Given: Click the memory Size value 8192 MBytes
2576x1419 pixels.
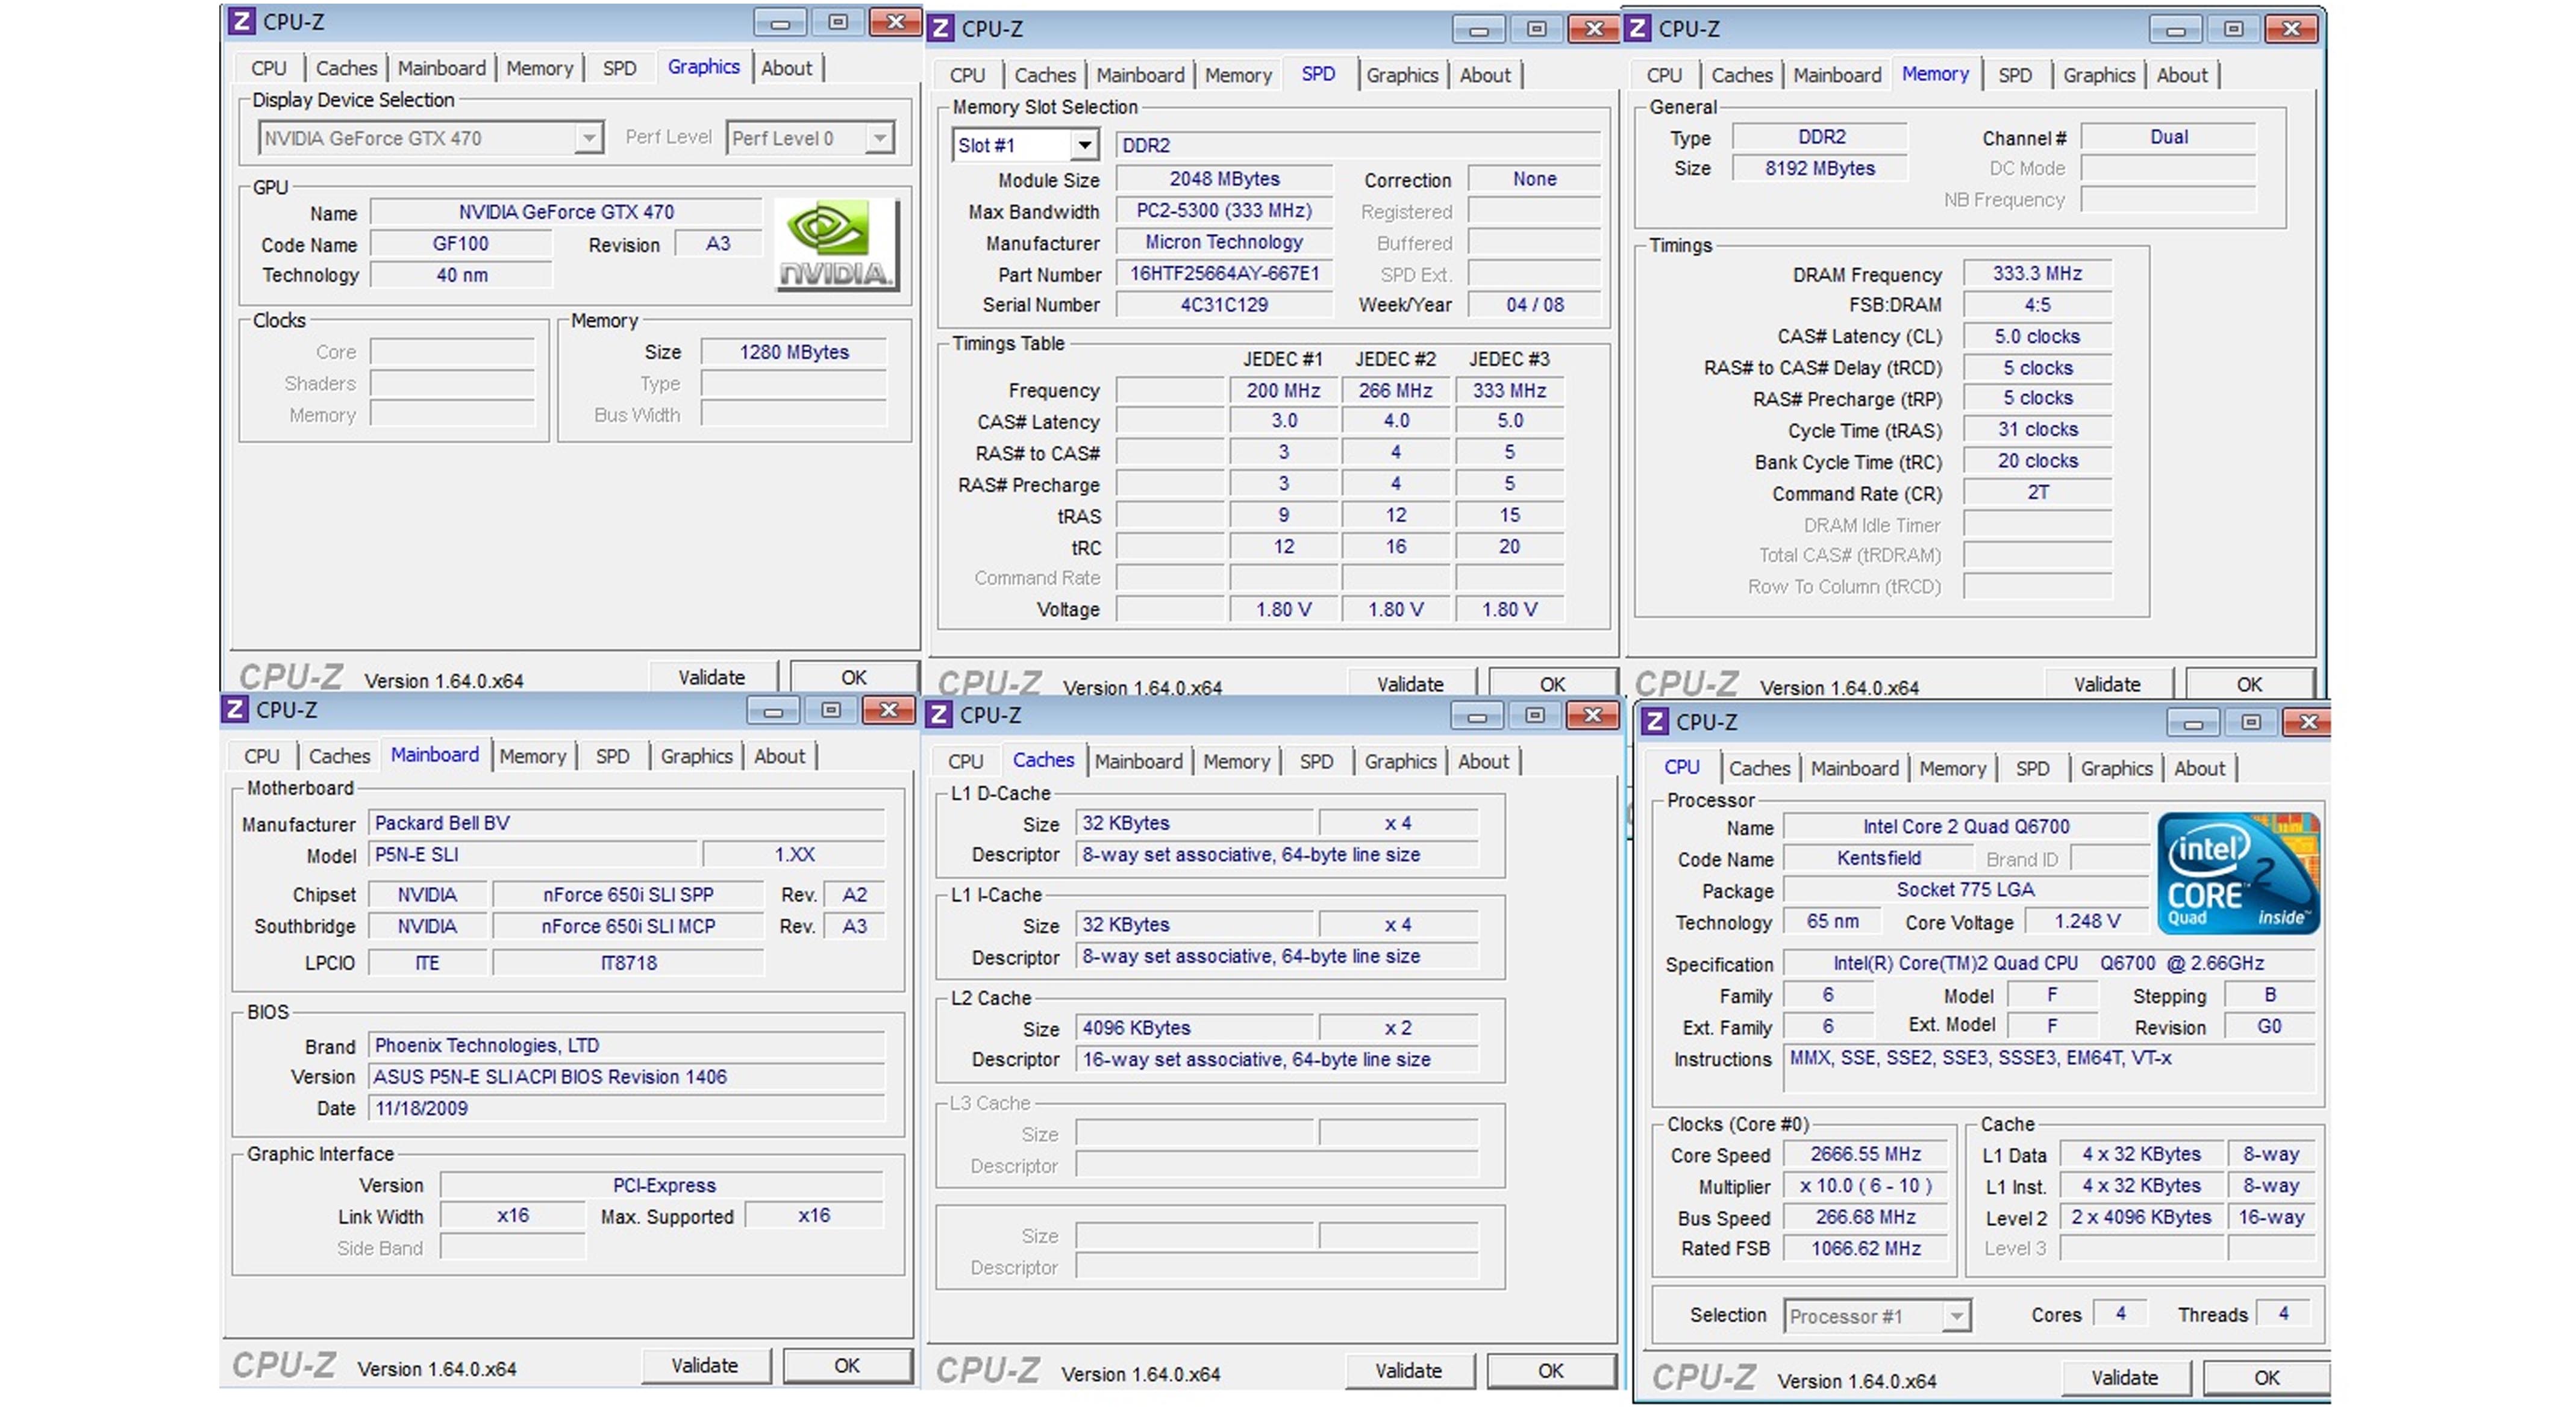Looking at the screenshot, I should pyautogui.click(x=1819, y=168).
